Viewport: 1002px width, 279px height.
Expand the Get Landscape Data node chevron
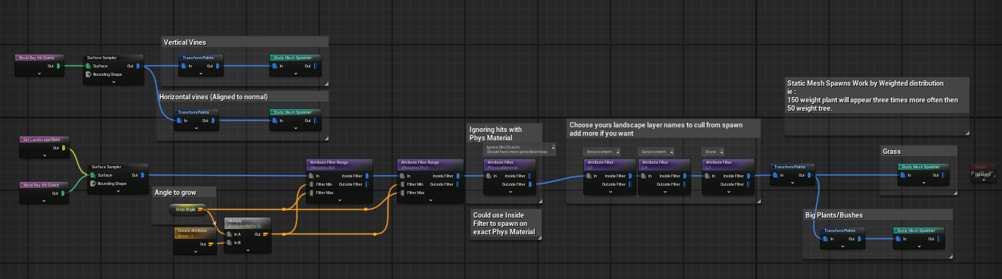pyautogui.click(x=46, y=155)
